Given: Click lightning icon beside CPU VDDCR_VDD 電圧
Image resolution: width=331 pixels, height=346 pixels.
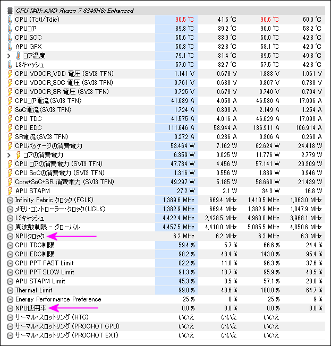Looking at the screenshot, I should click(10, 74).
